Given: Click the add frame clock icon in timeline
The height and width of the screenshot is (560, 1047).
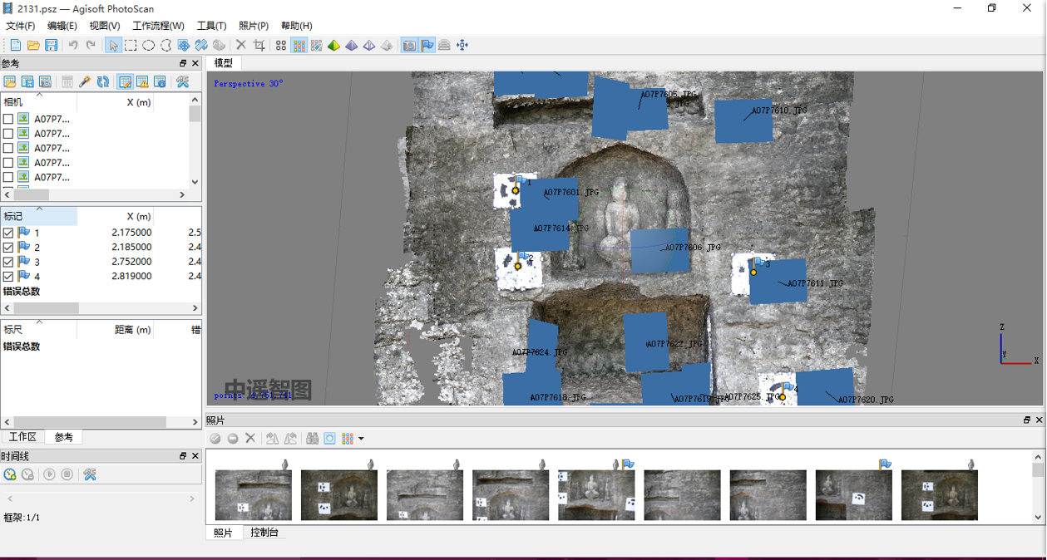Looking at the screenshot, I should pyautogui.click(x=10, y=474).
